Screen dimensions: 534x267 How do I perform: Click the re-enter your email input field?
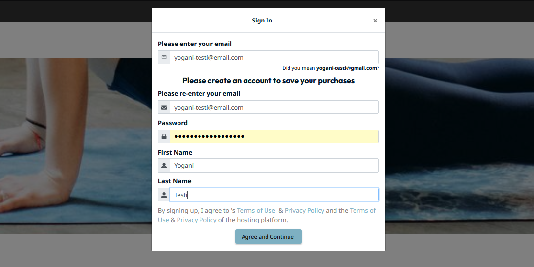click(x=274, y=107)
